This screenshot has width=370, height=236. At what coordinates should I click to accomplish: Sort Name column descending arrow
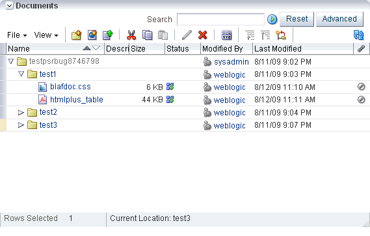96,48
